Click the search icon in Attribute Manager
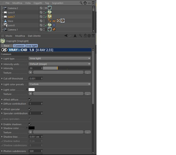The height and width of the screenshot is (155, 176). (x=80, y=36)
